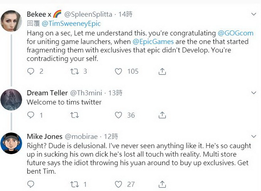The width and height of the screenshot is (261, 191).
Task: Retweet Bekee x's tweet
Action: tap(74, 71)
